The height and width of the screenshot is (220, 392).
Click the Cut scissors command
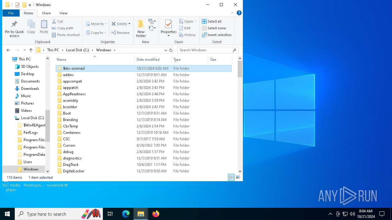[x=57, y=21]
